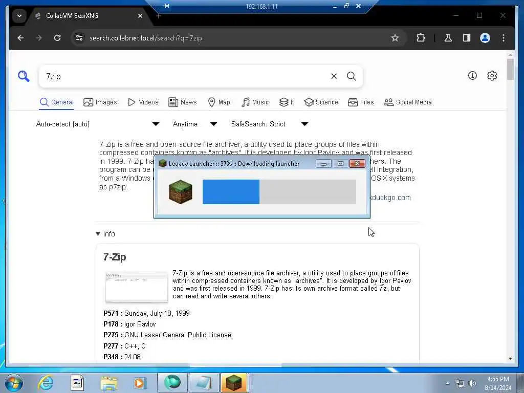Open Chrome Labs flask icon
The image size is (524, 393).
point(448,38)
